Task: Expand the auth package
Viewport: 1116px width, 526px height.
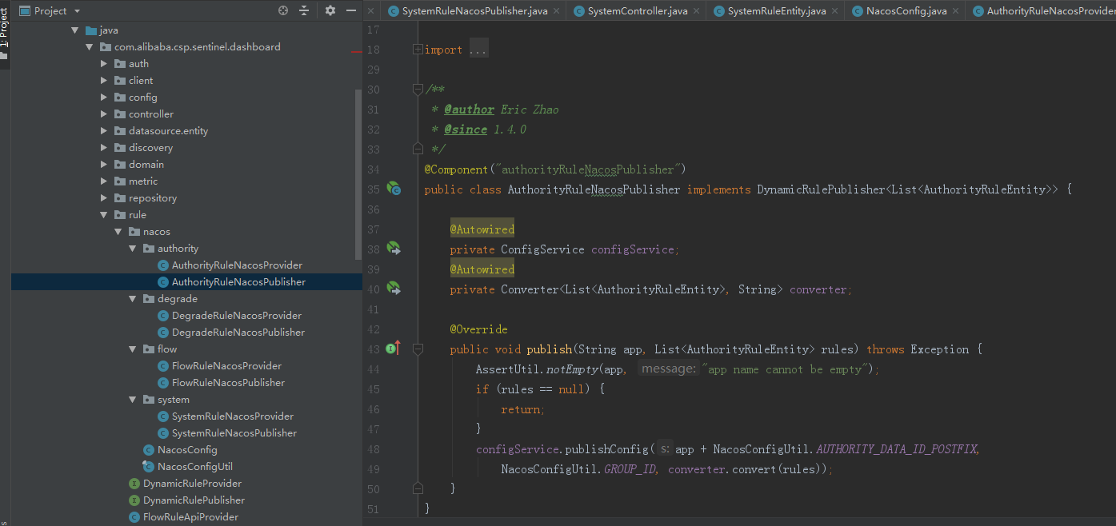Action: point(104,64)
